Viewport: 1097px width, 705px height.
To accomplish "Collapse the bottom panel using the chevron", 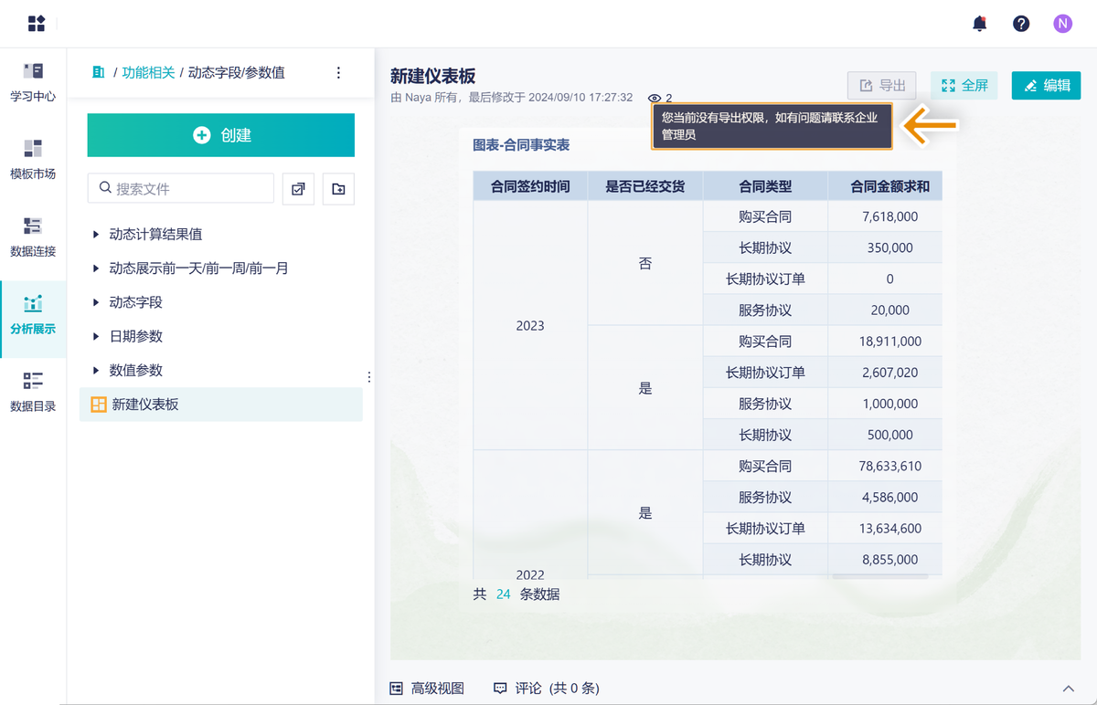I will pyautogui.click(x=1068, y=688).
